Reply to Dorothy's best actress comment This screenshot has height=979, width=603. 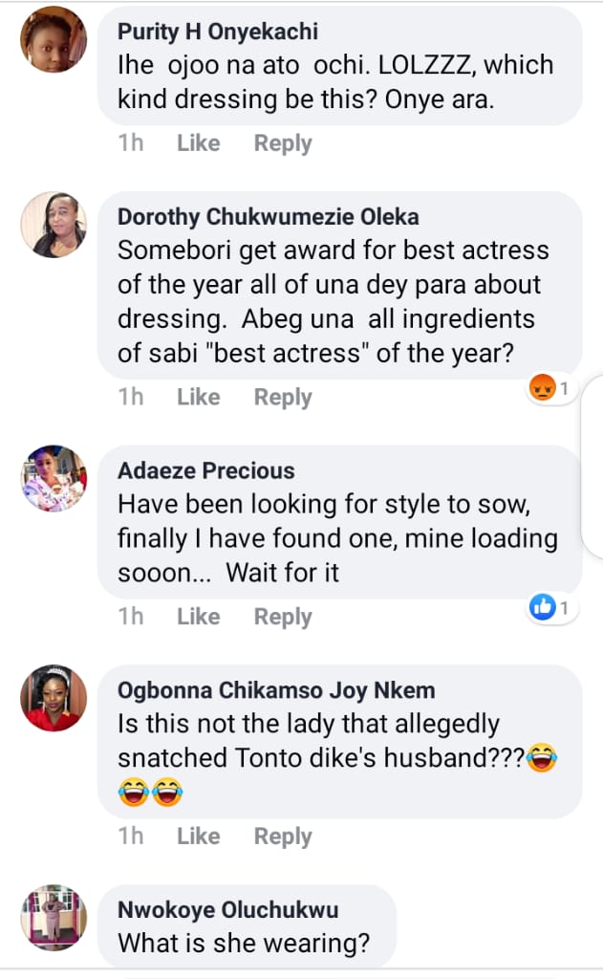coord(283,397)
